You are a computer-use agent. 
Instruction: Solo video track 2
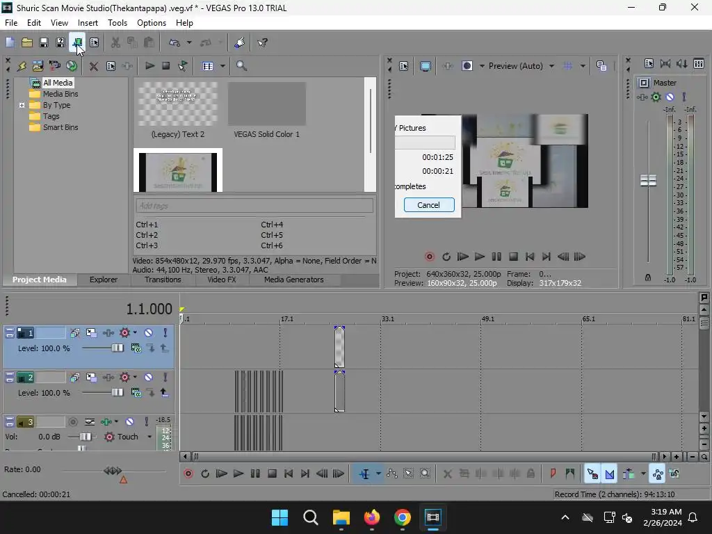[x=165, y=378]
